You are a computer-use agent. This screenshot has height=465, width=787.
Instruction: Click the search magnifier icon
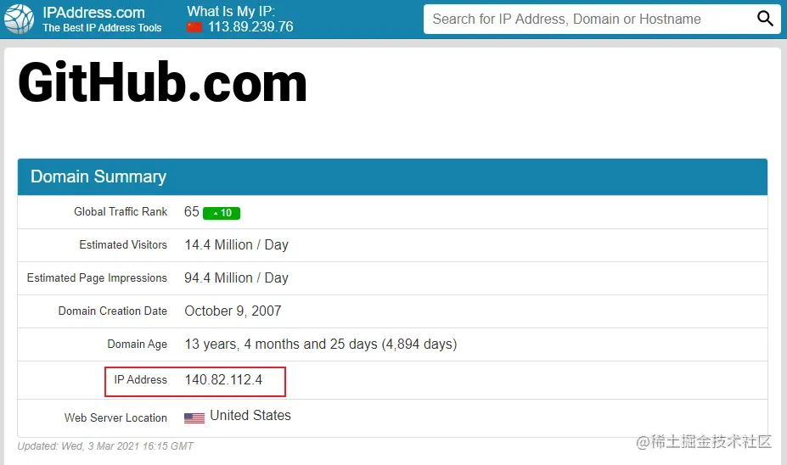(x=765, y=19)
